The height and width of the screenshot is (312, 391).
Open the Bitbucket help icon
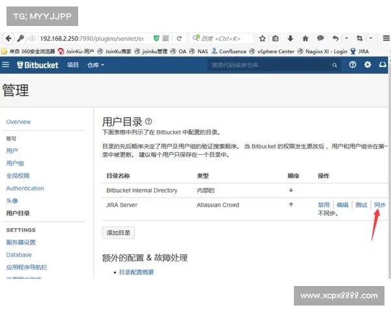353,65
